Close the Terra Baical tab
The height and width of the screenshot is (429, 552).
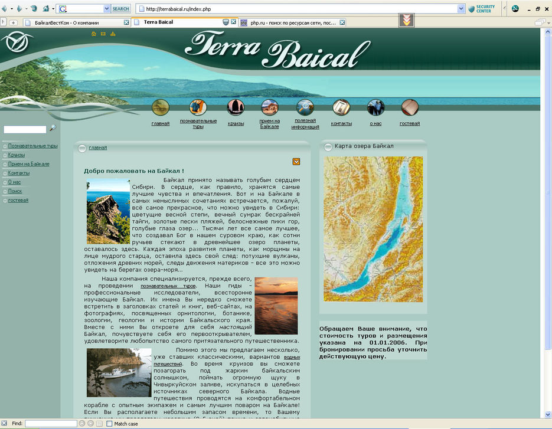233,22
